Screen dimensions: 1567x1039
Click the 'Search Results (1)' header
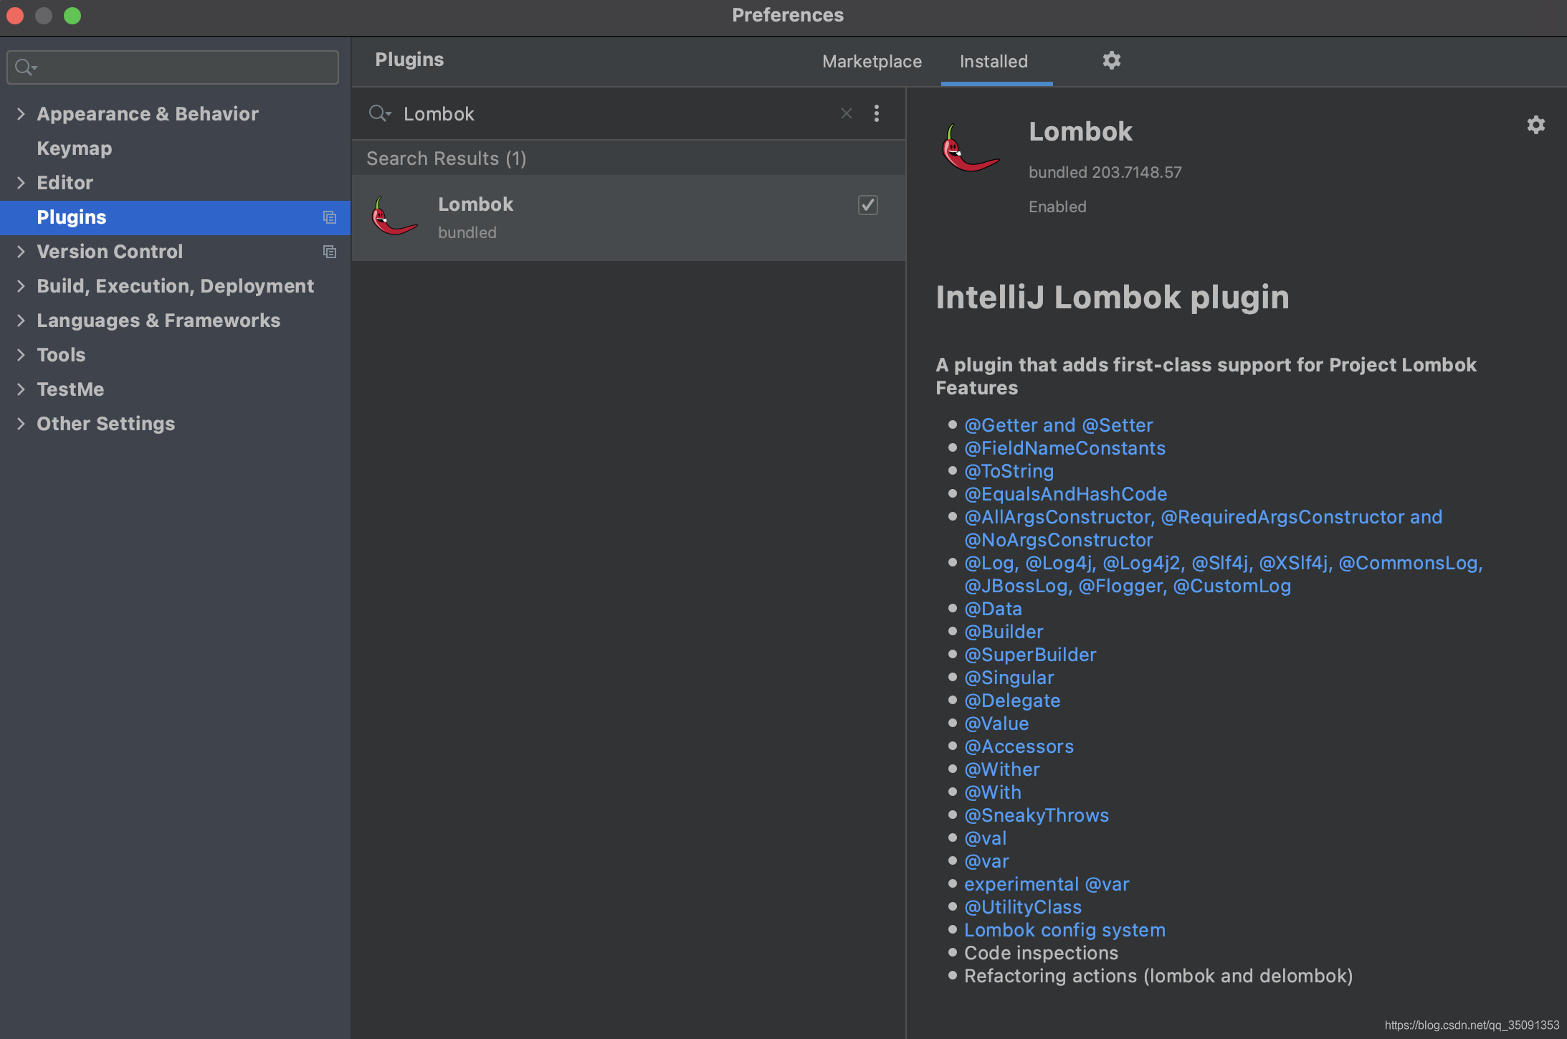tap(446, 158)
